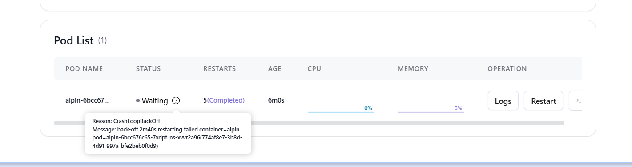This screenshot has width=632, height=167.
Task: Click the alpin-6bcc67... pod name
Action: click(88, 100)
